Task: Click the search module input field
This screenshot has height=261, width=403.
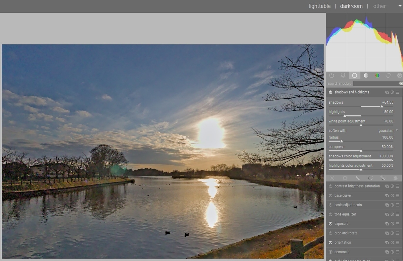Action: click(x=375, y=84)
